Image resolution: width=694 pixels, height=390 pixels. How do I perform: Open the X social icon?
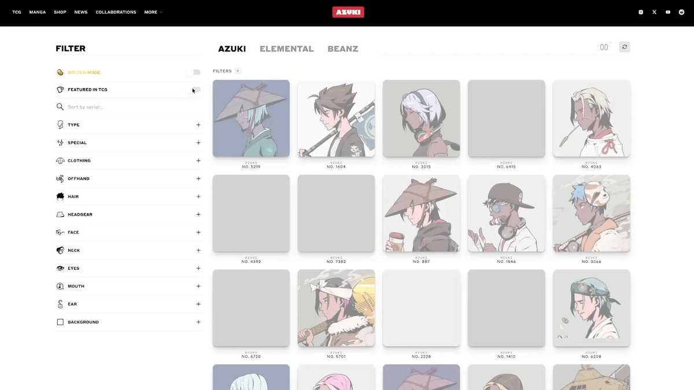click(x=654, y=12)
